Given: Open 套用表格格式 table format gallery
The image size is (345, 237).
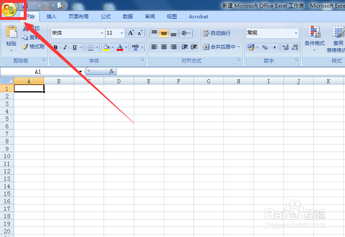Looking at the screenshot, I should pyautogui.click(x=337, y=39).
